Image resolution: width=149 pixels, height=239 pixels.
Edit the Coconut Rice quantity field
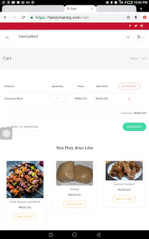tap(58, 99)
